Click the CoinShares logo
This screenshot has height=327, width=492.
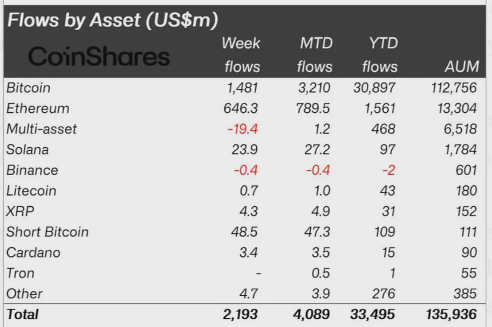tap(99, 56)
